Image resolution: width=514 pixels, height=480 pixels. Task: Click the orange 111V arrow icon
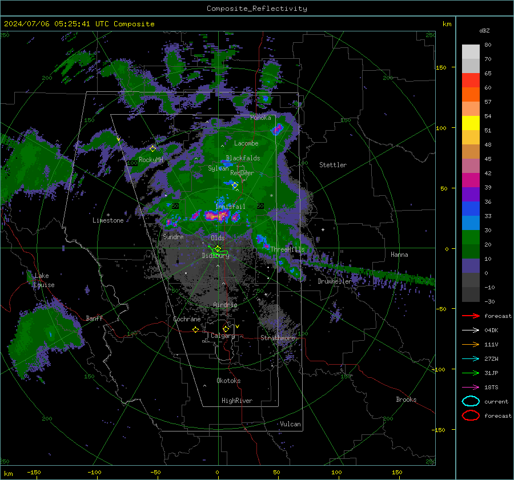click(x=471, y=344)
